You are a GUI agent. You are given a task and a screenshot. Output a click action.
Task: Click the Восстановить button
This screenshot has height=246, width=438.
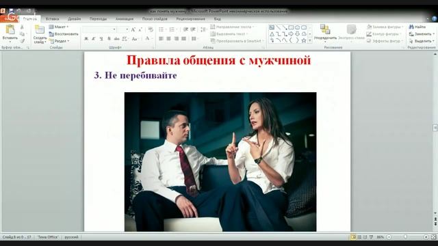tap(64, 34)
